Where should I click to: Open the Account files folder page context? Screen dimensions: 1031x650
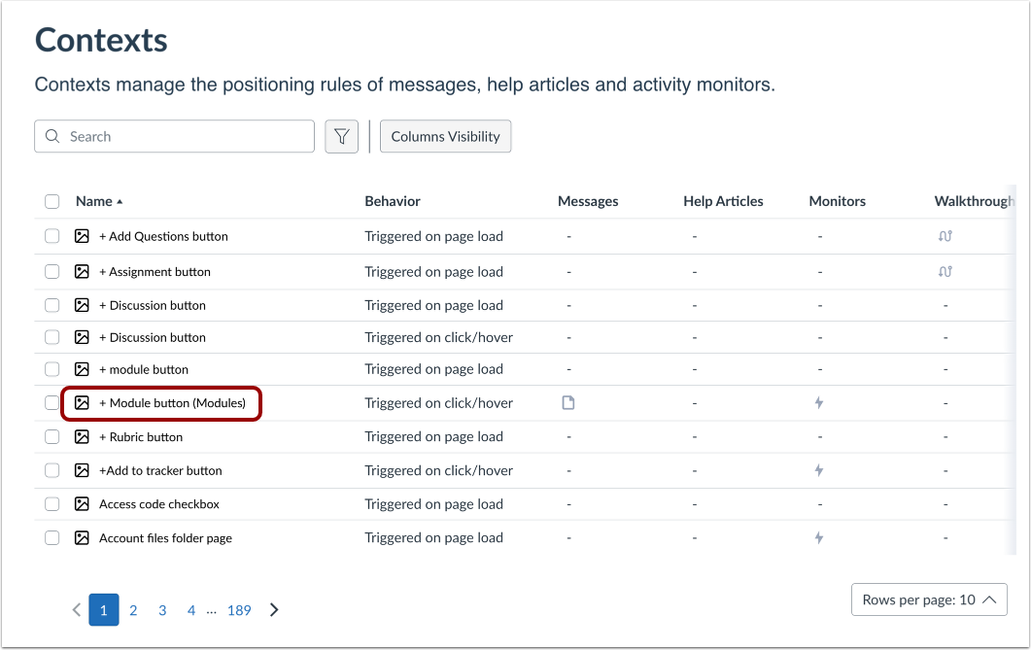tap(165, 538)
